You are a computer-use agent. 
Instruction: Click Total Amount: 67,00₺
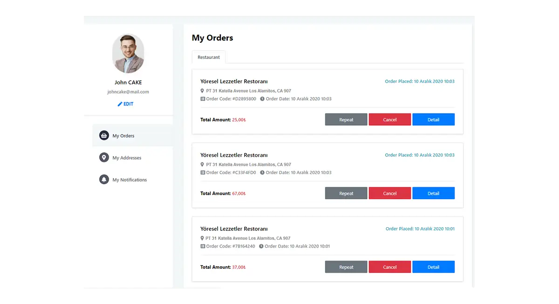(223, 193)
